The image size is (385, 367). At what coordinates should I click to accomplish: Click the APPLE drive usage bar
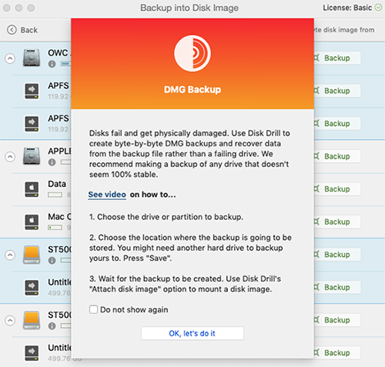[65, 162]
